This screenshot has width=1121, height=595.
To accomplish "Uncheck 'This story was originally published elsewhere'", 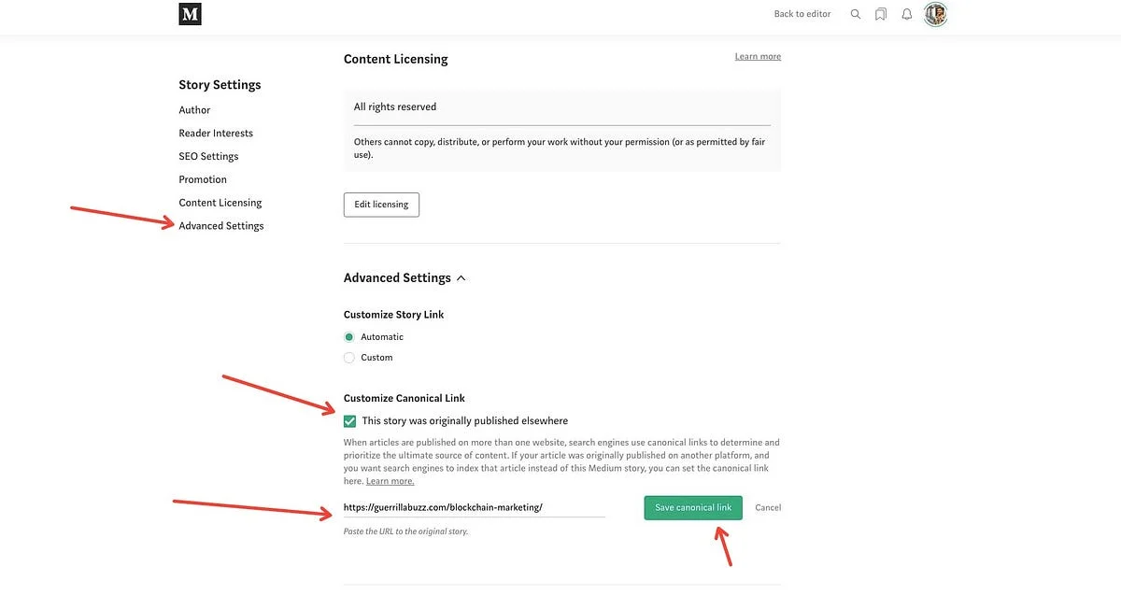I will [349, 420].
